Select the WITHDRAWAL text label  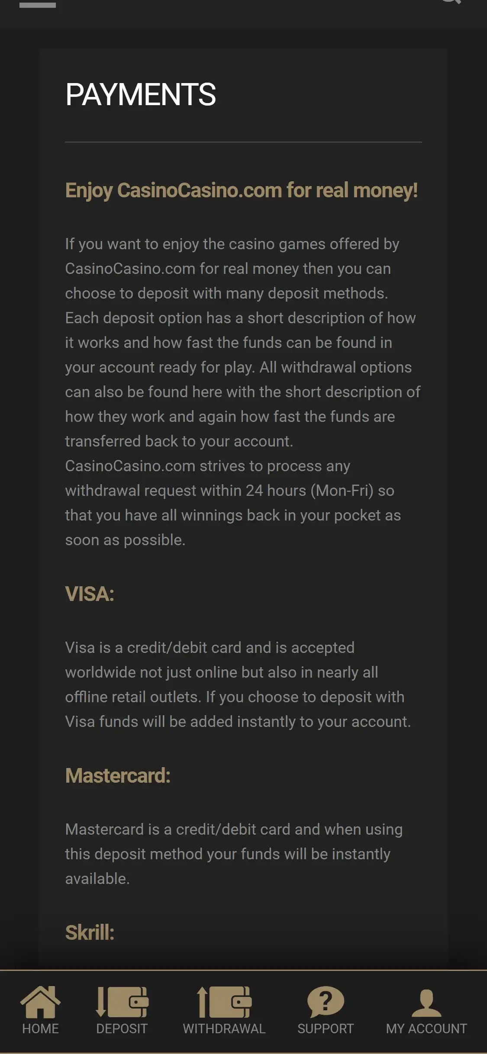coord(224,1028)
